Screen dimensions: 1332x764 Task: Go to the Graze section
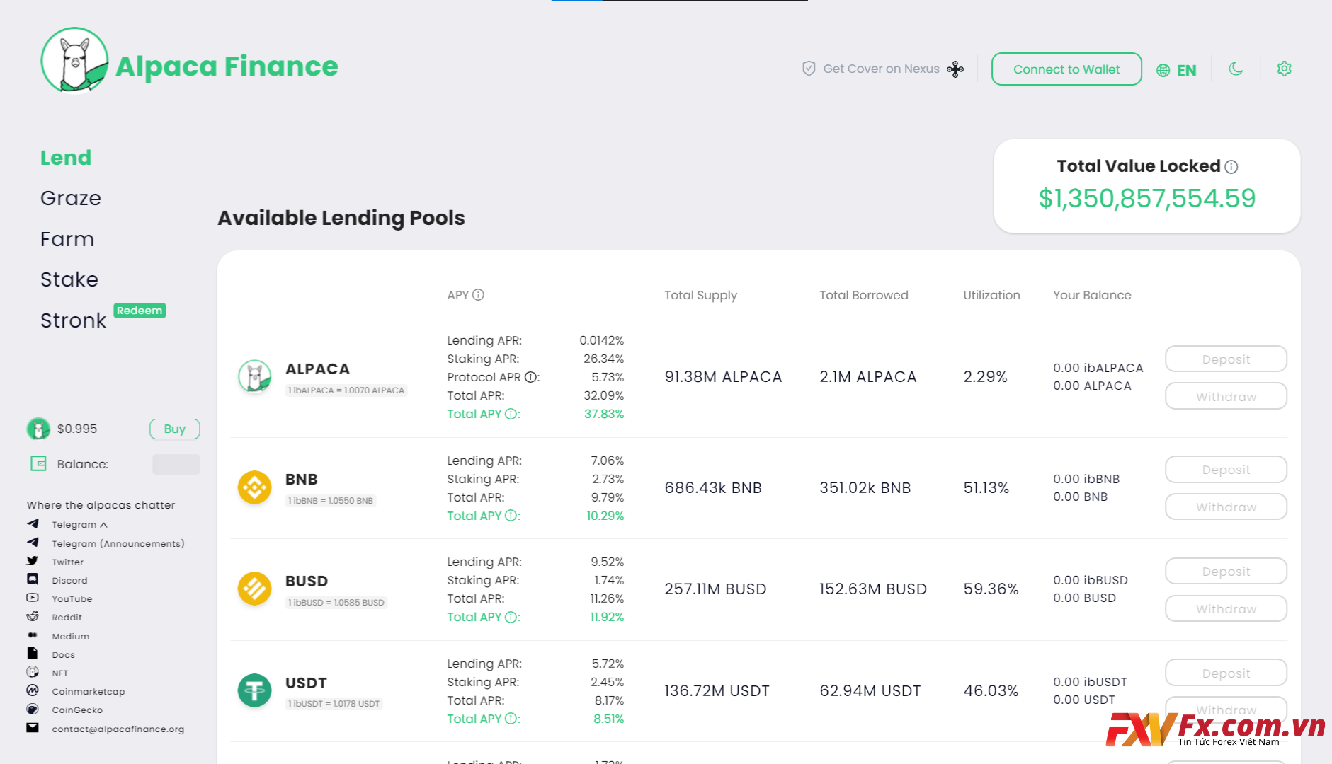[71, 198]
